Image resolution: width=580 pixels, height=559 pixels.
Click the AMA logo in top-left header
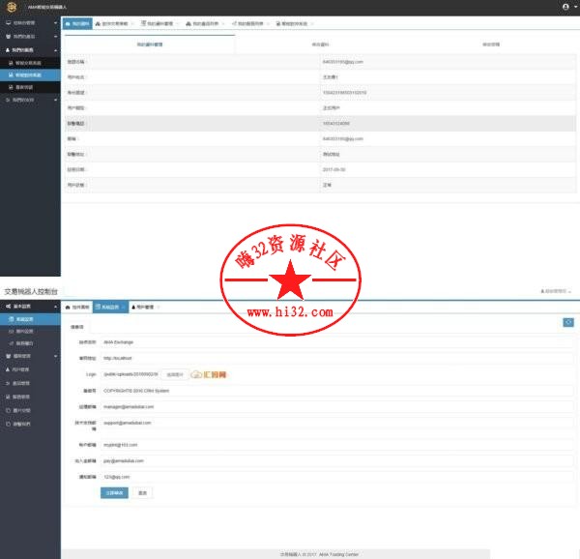[x=12, y=7]
